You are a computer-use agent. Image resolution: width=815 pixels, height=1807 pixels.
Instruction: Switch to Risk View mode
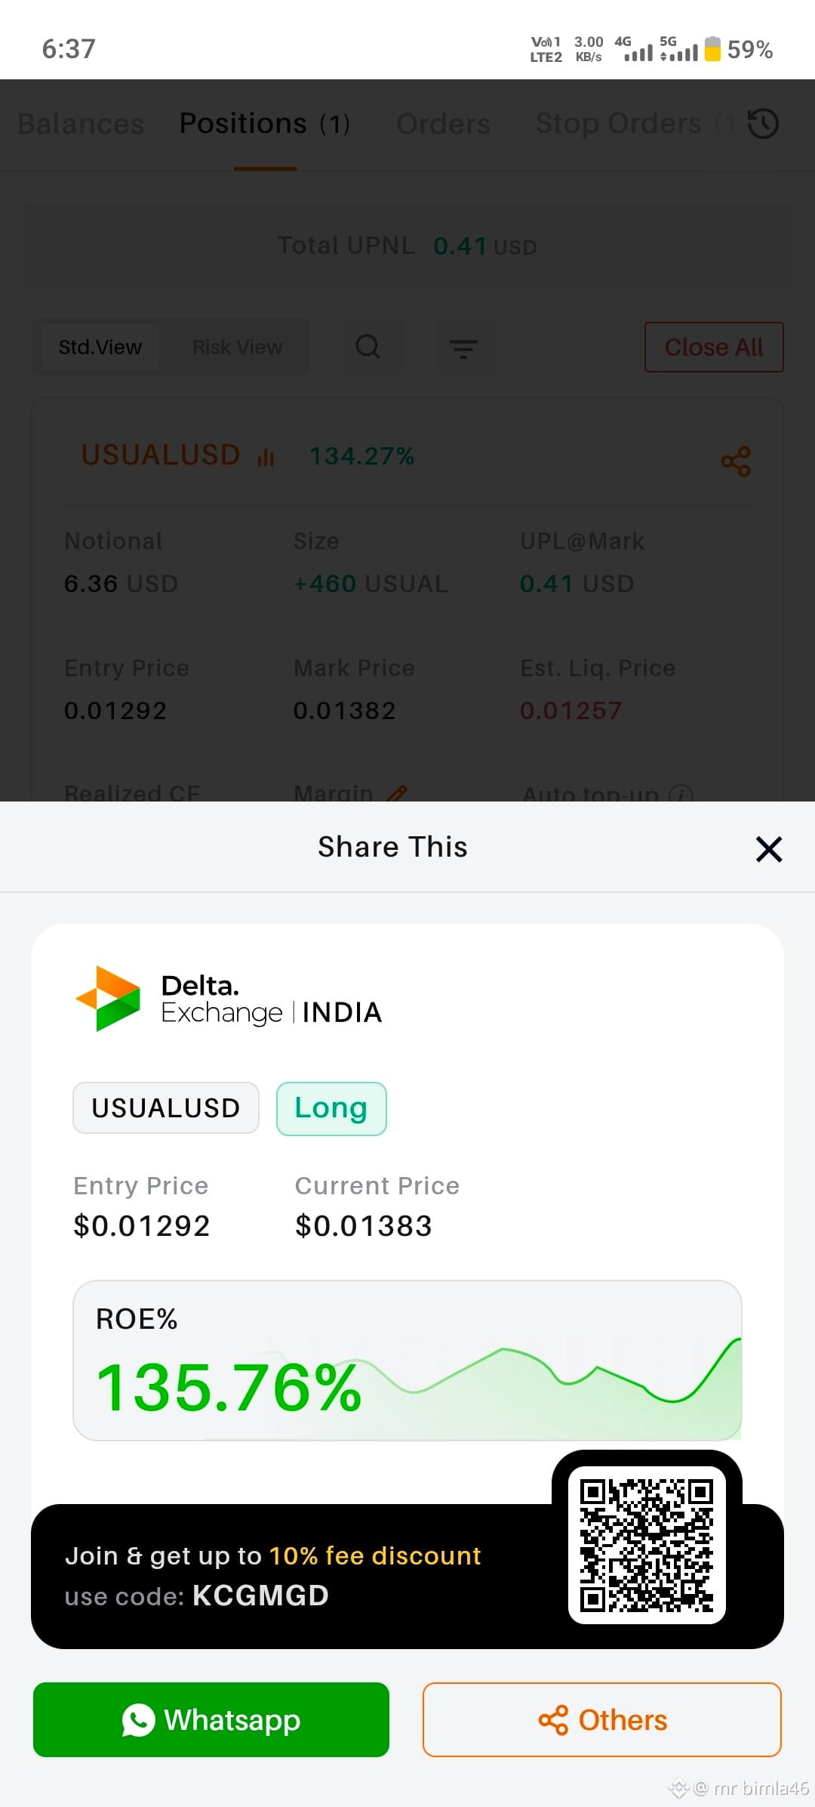coord(238,347)
